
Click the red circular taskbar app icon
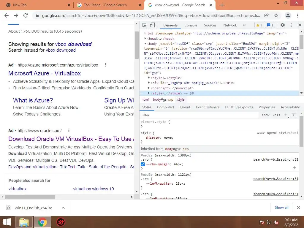point(61,222)
